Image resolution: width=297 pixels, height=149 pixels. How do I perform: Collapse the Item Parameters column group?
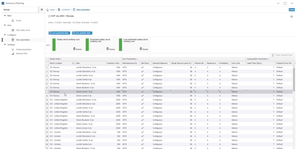(137, 59)
